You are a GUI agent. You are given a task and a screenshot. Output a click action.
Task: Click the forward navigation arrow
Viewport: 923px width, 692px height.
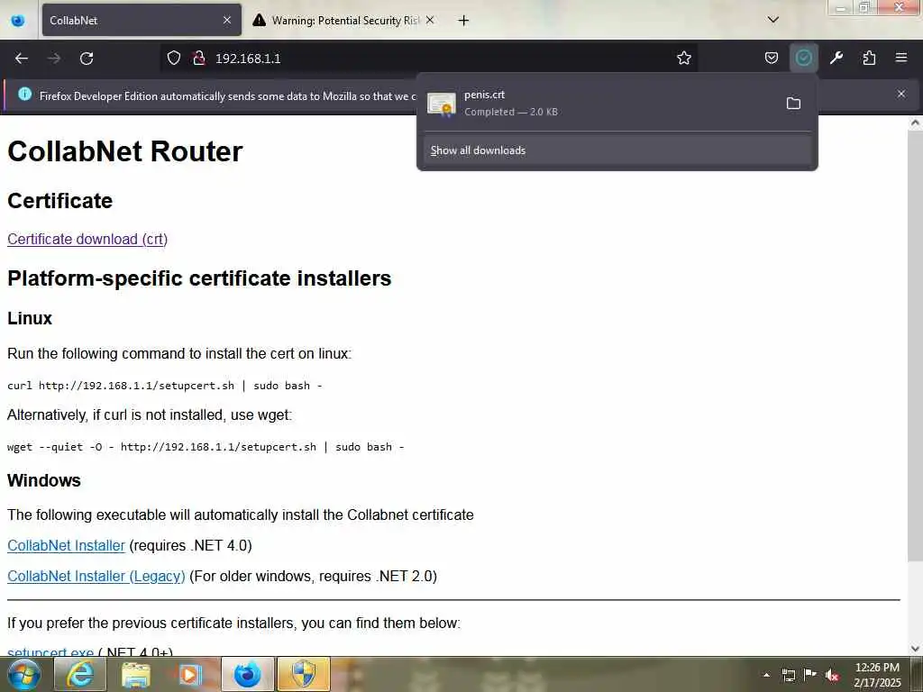[54, 59]
